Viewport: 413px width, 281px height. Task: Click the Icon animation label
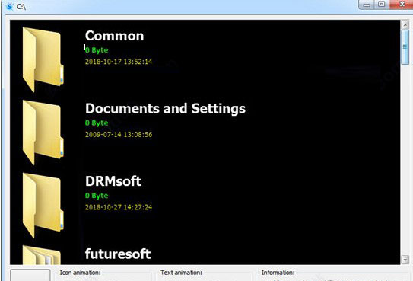point(80,273)
